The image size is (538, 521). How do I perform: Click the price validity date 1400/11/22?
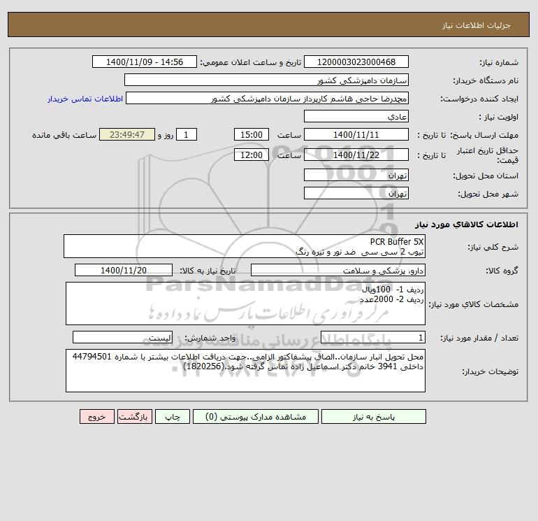click(x=356, y=155)
